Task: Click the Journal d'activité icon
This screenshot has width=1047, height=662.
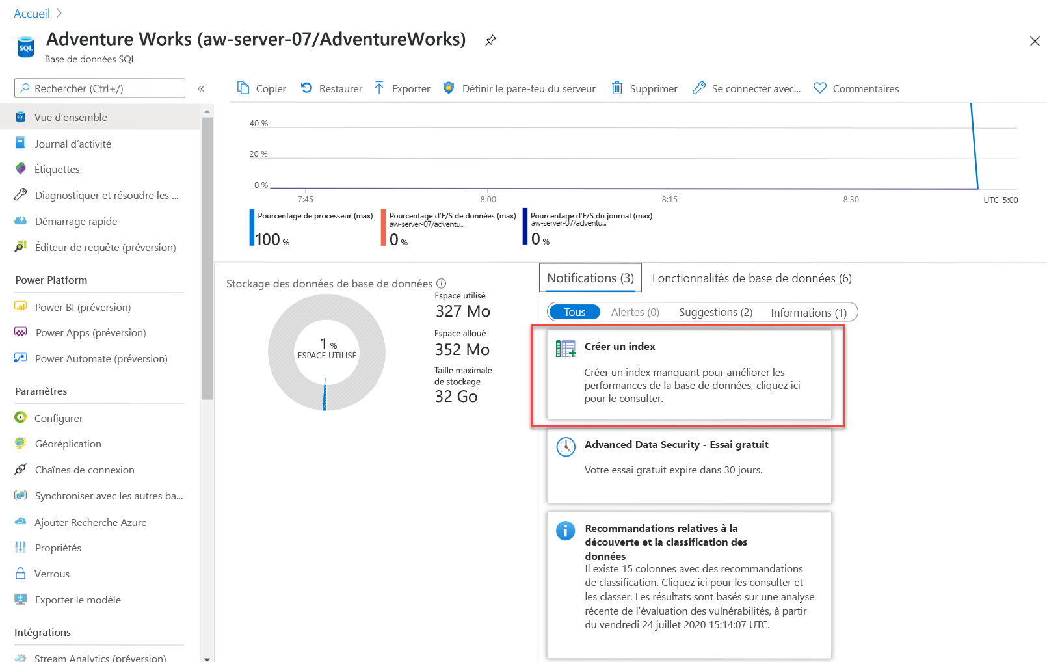Action: click(21, 143)
